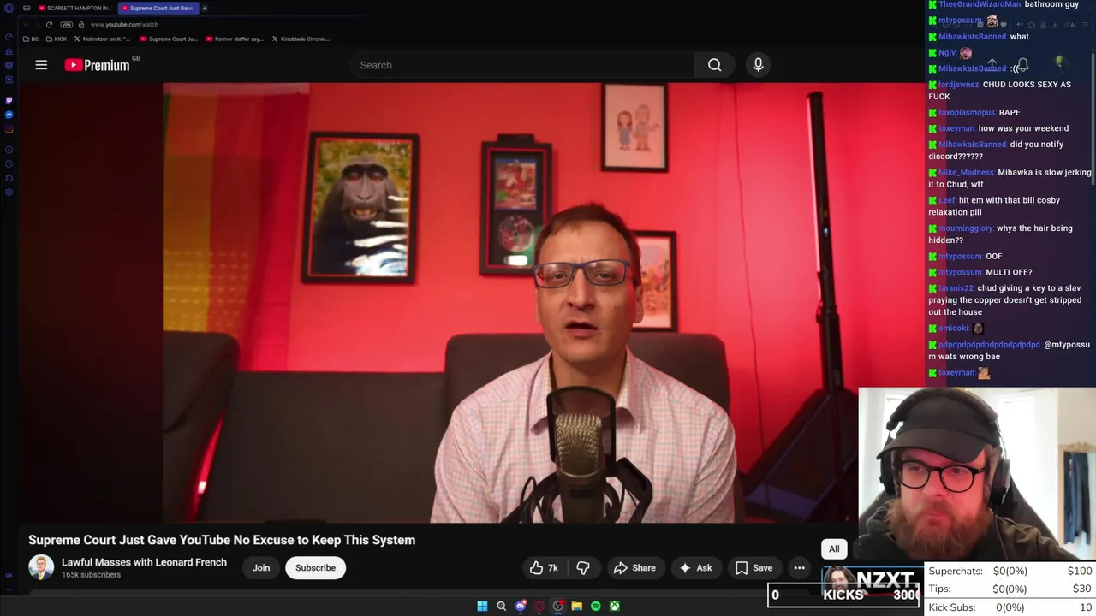
Task: Open the KICK bookmarks folder
Action: coord(57,38)
